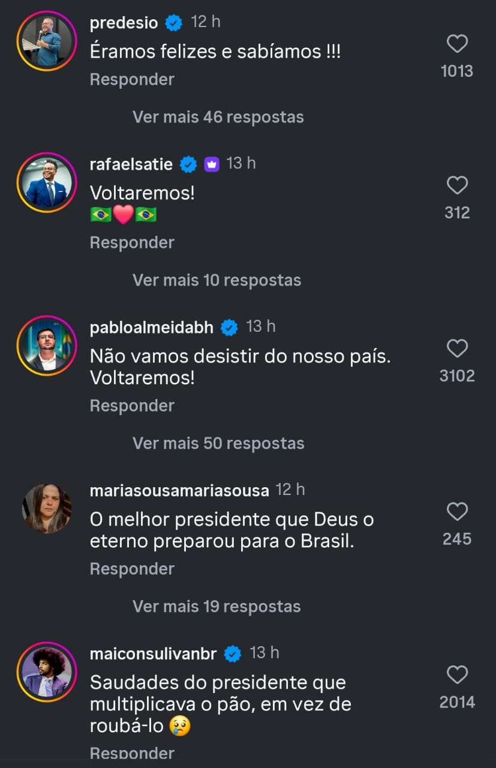The height and width of the screenshot is (768, 496).
Task: Show the 50 more replies under pabloalmeidabh
Action: pos(218,443)
